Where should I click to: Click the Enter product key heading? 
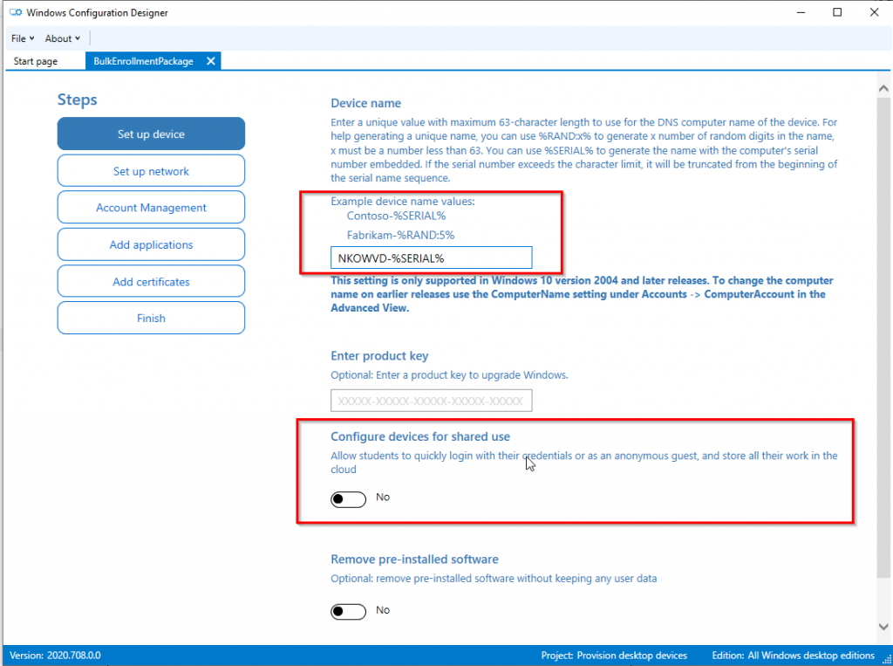tap(379, 356)
